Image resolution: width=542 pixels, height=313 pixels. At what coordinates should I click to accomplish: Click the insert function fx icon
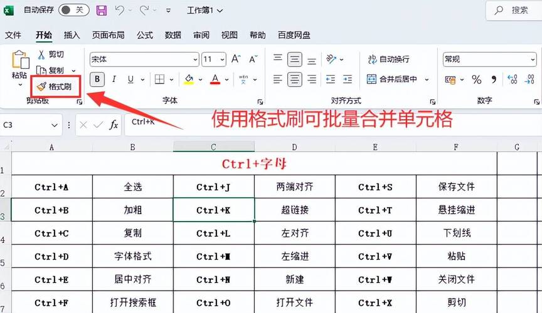[x=114, y=125]
